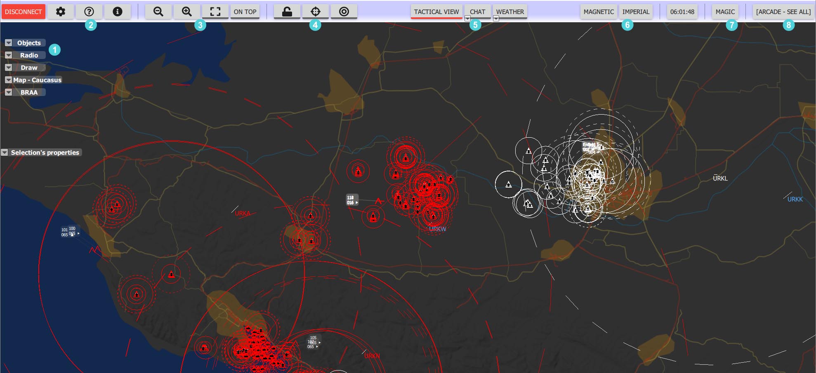816x373 pixels.
Task: Open the help question-mark button
Action: 89,12
